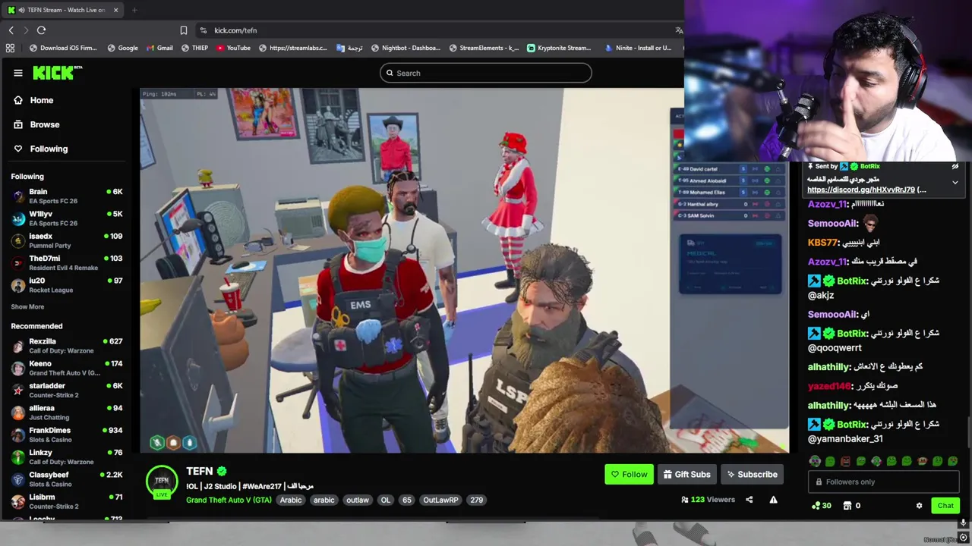Mute the tab audio speaker icon
Viewport: 972px width, 546px height.
point(21,10)
